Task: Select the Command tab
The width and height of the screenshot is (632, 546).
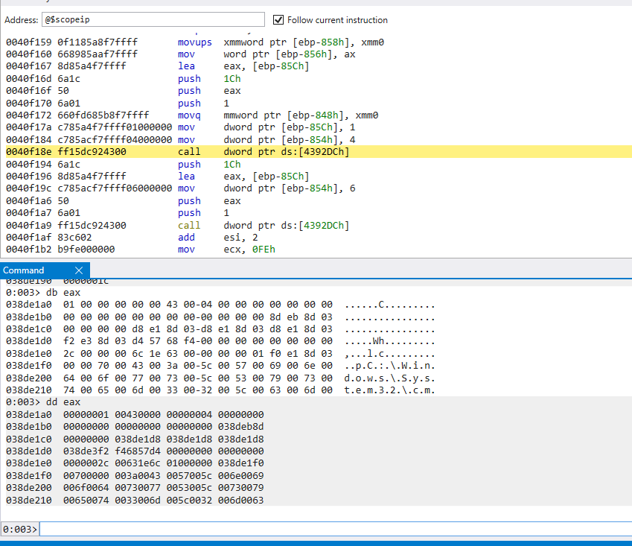Action: click(24, 270)
